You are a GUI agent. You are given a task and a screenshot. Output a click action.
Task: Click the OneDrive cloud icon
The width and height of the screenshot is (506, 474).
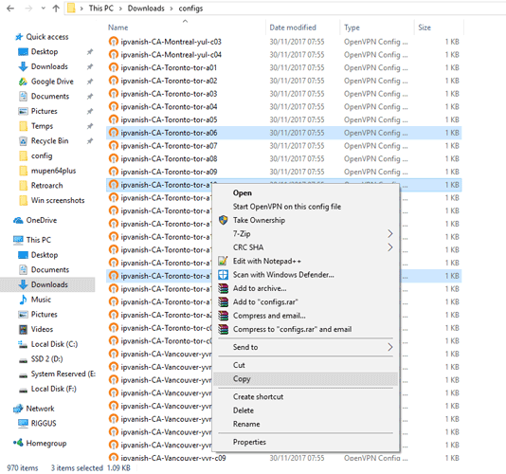[18, 221]
